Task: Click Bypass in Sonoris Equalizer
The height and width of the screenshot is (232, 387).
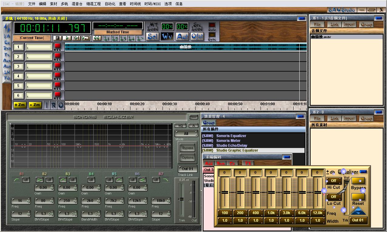Action: point(188,148)
